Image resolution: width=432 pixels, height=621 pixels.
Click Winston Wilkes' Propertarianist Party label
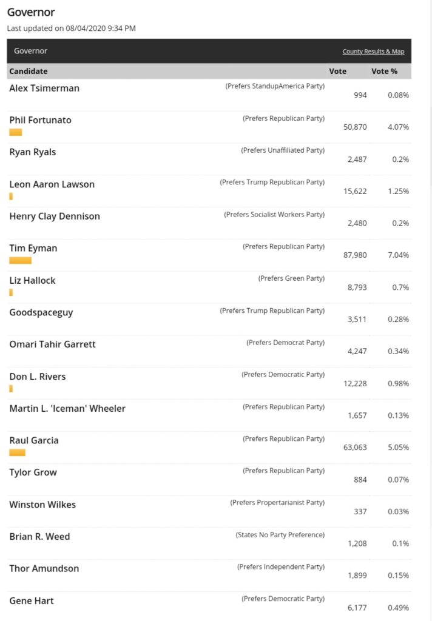click(x=277, y=503)
